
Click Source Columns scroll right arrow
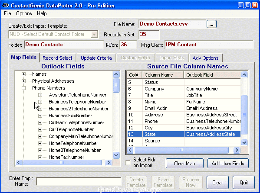click(237, 150)
